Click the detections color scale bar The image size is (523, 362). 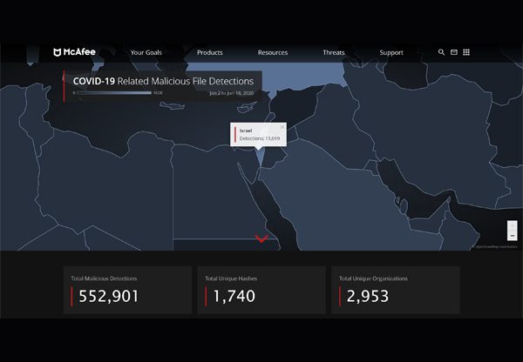tap(113, 92)
